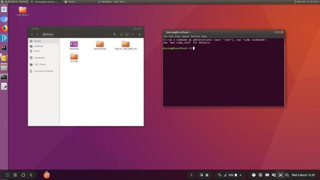Click the Home path button

click(x=48, y=34)
